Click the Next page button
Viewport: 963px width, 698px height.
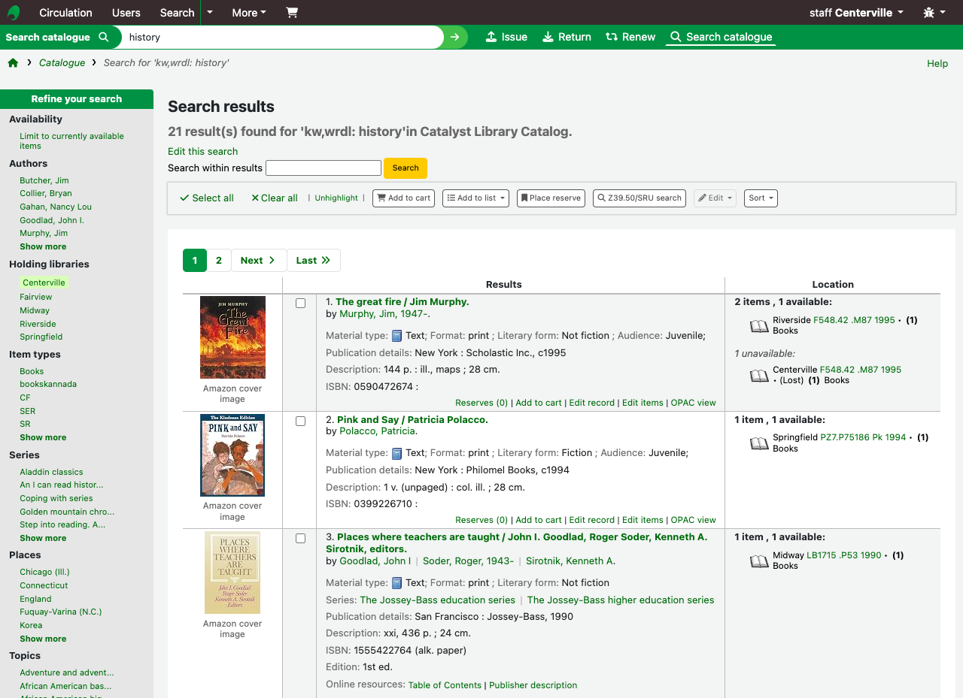coord(259,261)
